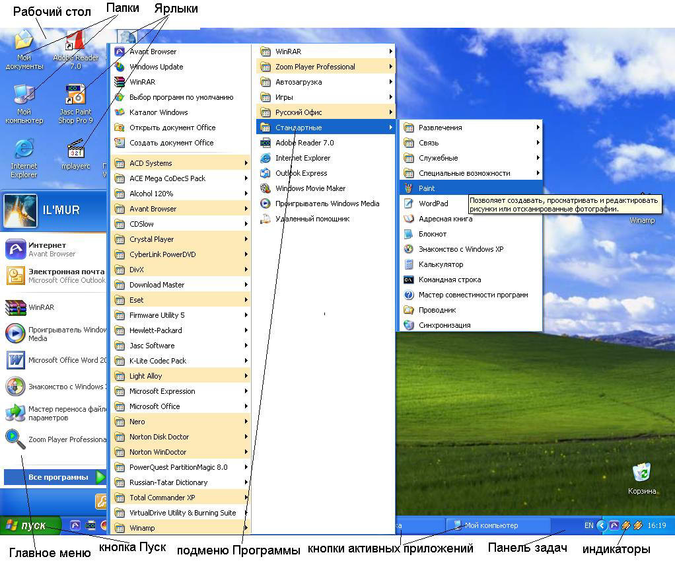Click the Avant Browser quick launch icon
This screenshot has height=563, width=675.
[x=75, y=525]
